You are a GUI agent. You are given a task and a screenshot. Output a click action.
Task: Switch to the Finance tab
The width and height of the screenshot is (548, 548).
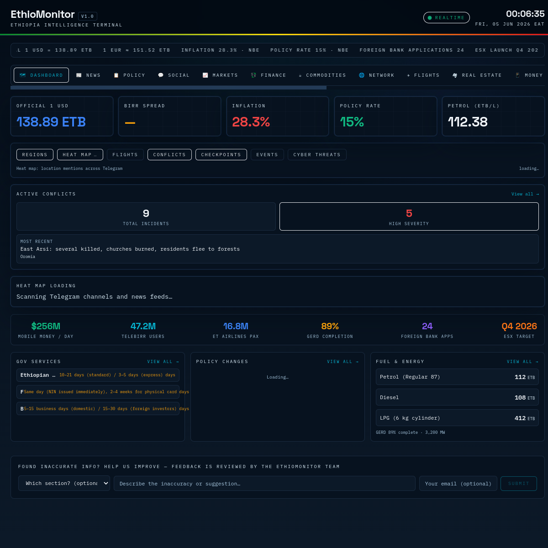269,75
